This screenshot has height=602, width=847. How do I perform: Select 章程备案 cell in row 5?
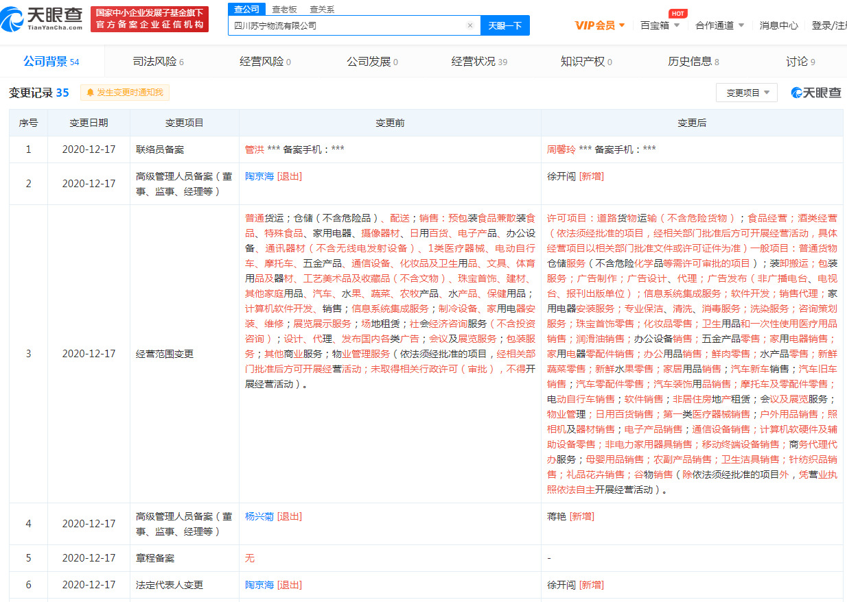185,558
